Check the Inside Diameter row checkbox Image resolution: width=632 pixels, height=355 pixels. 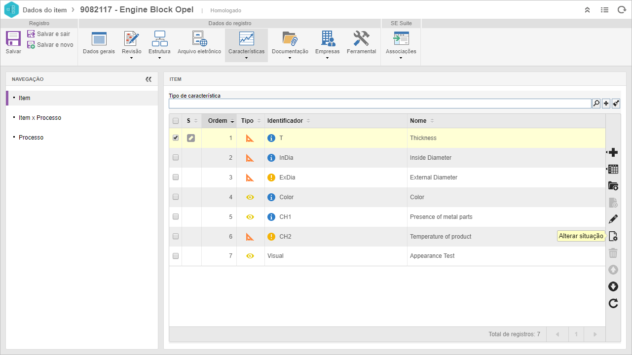(x=176, y=158)
